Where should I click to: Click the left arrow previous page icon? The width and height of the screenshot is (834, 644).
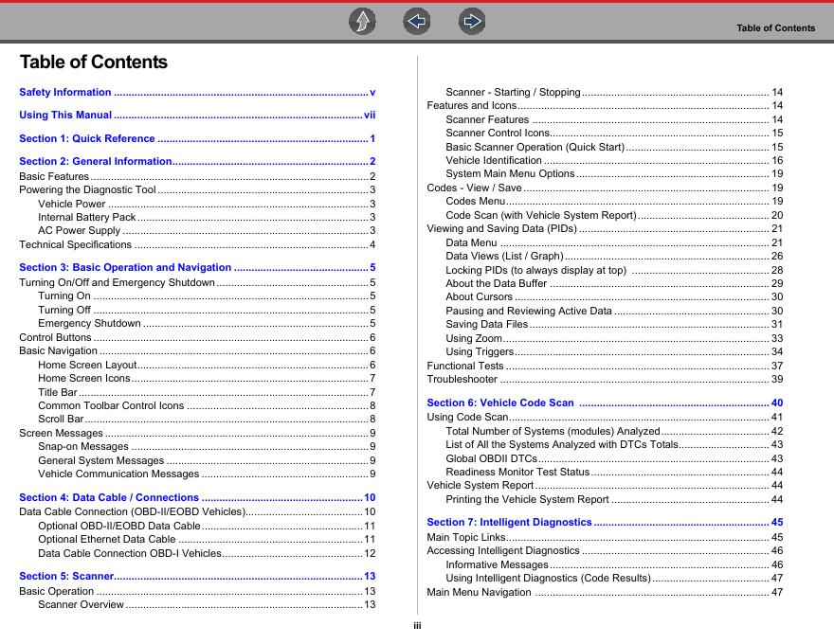coord(416,21)
